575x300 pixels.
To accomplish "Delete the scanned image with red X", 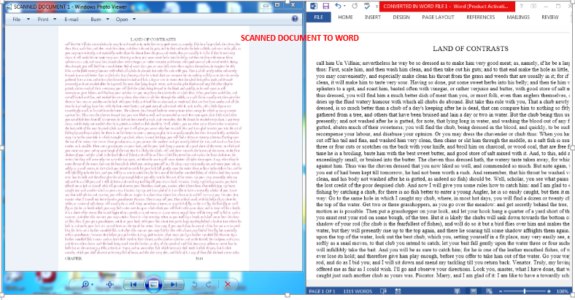I will coord(228,284).
